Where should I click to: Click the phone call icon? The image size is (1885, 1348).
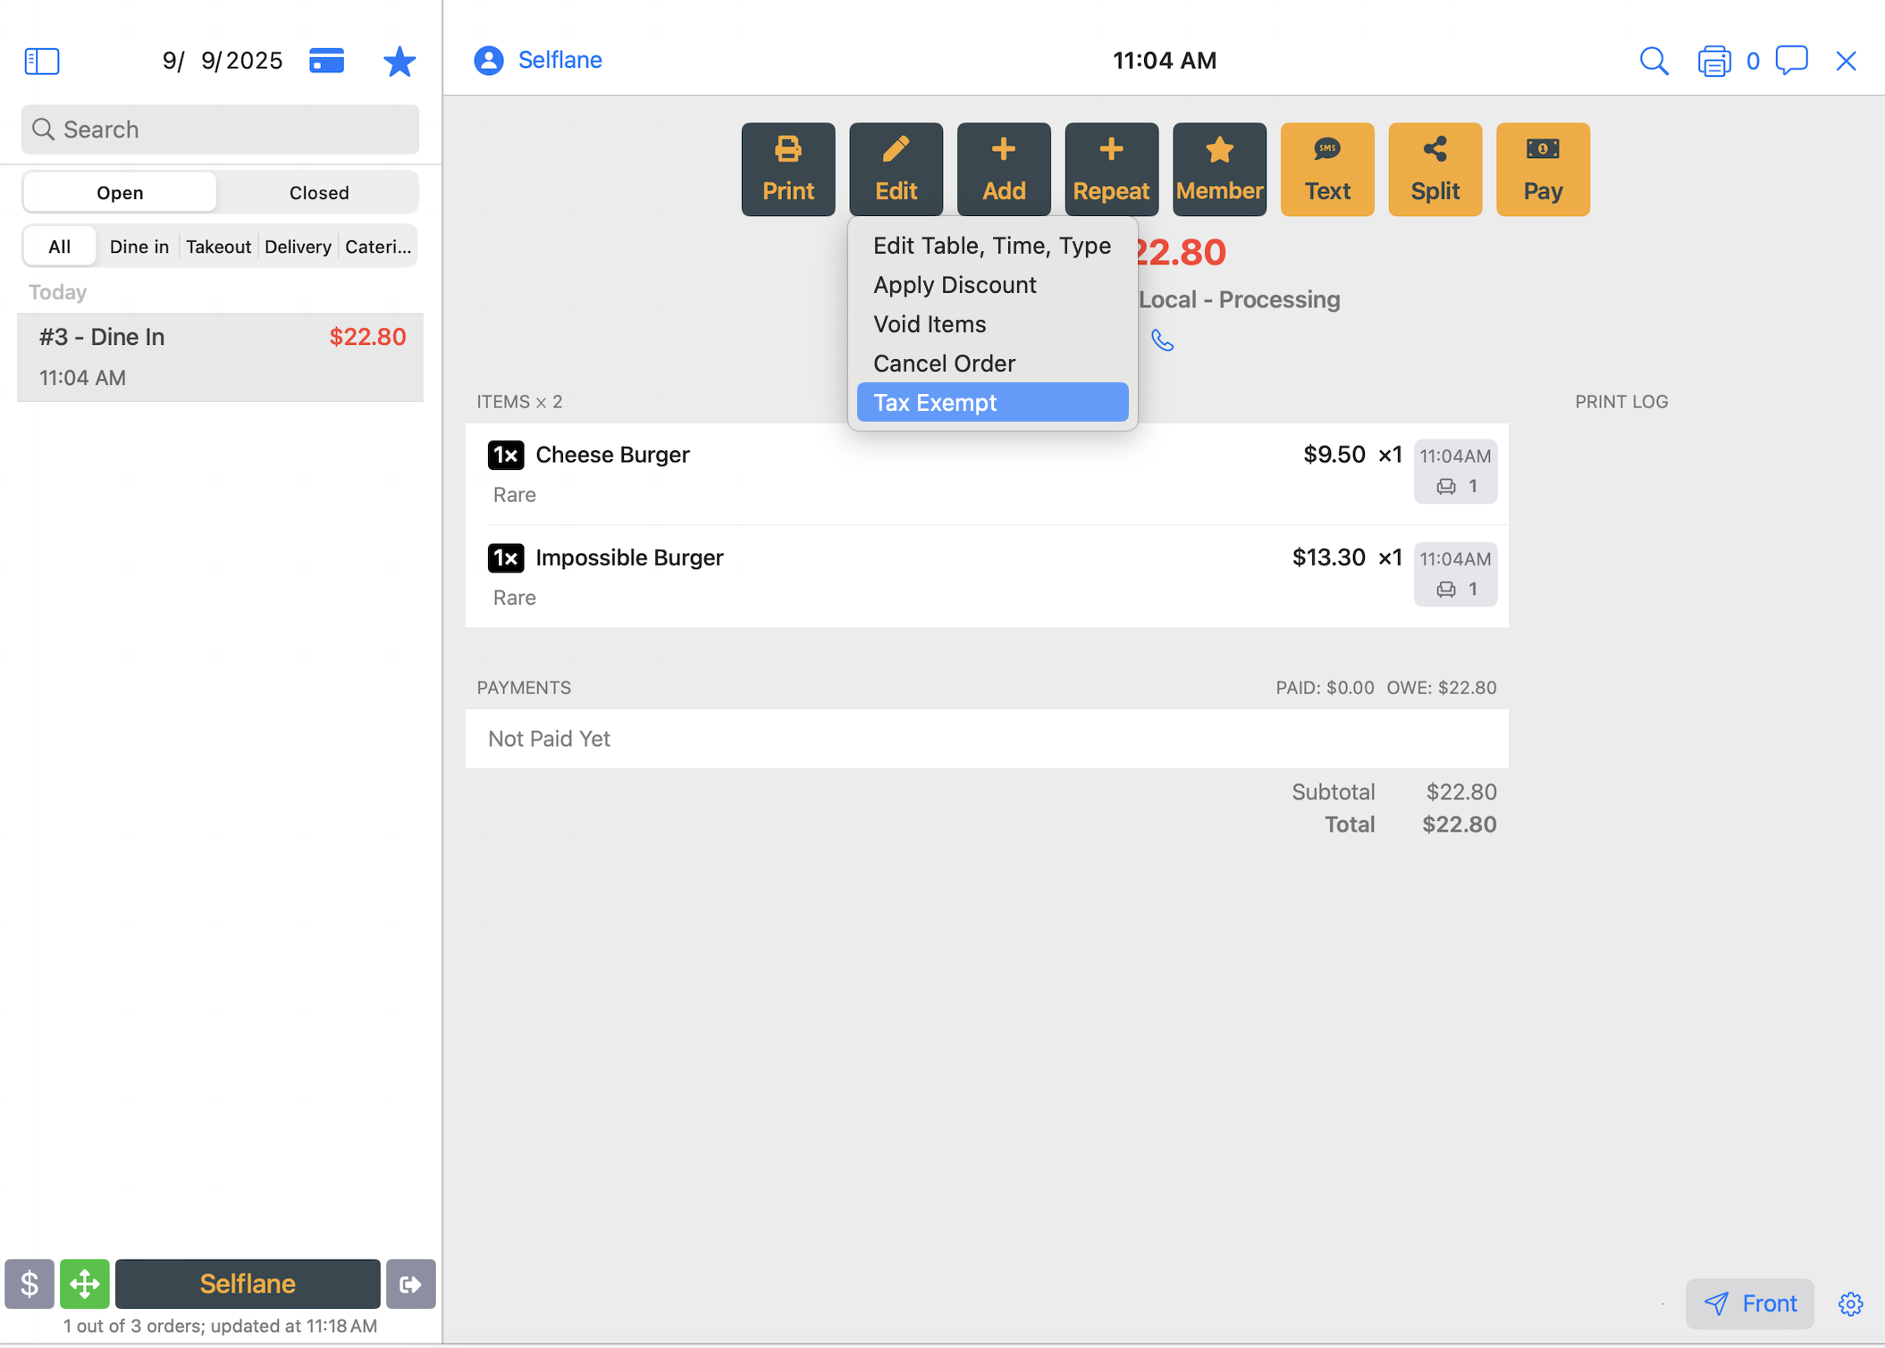[1162, 340]
